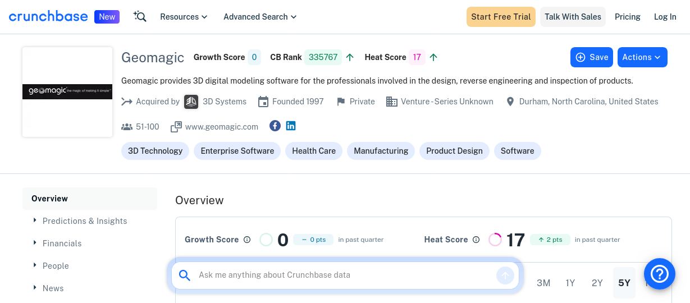Click the ask bar submit arrow
The height and width of the screenshot is (303, 690).
(505, 276)
